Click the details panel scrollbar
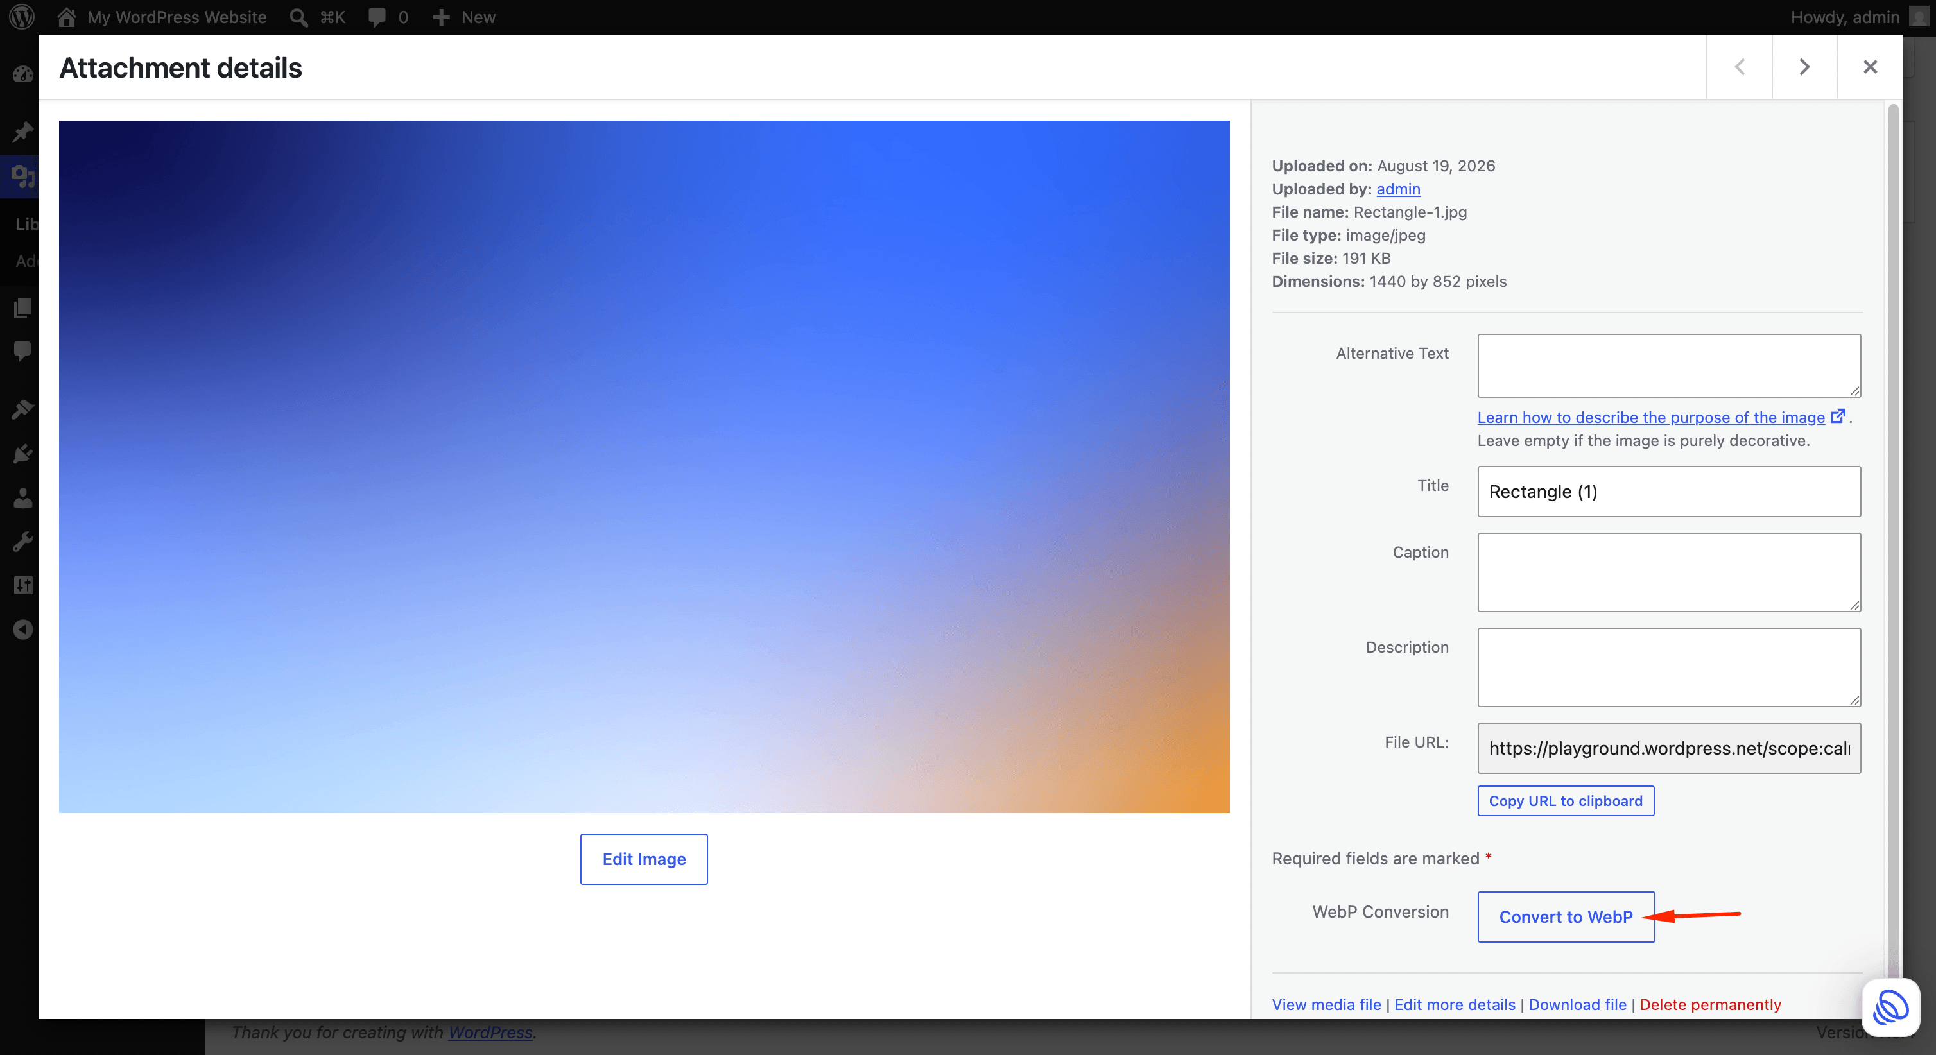 point(1892,541)
